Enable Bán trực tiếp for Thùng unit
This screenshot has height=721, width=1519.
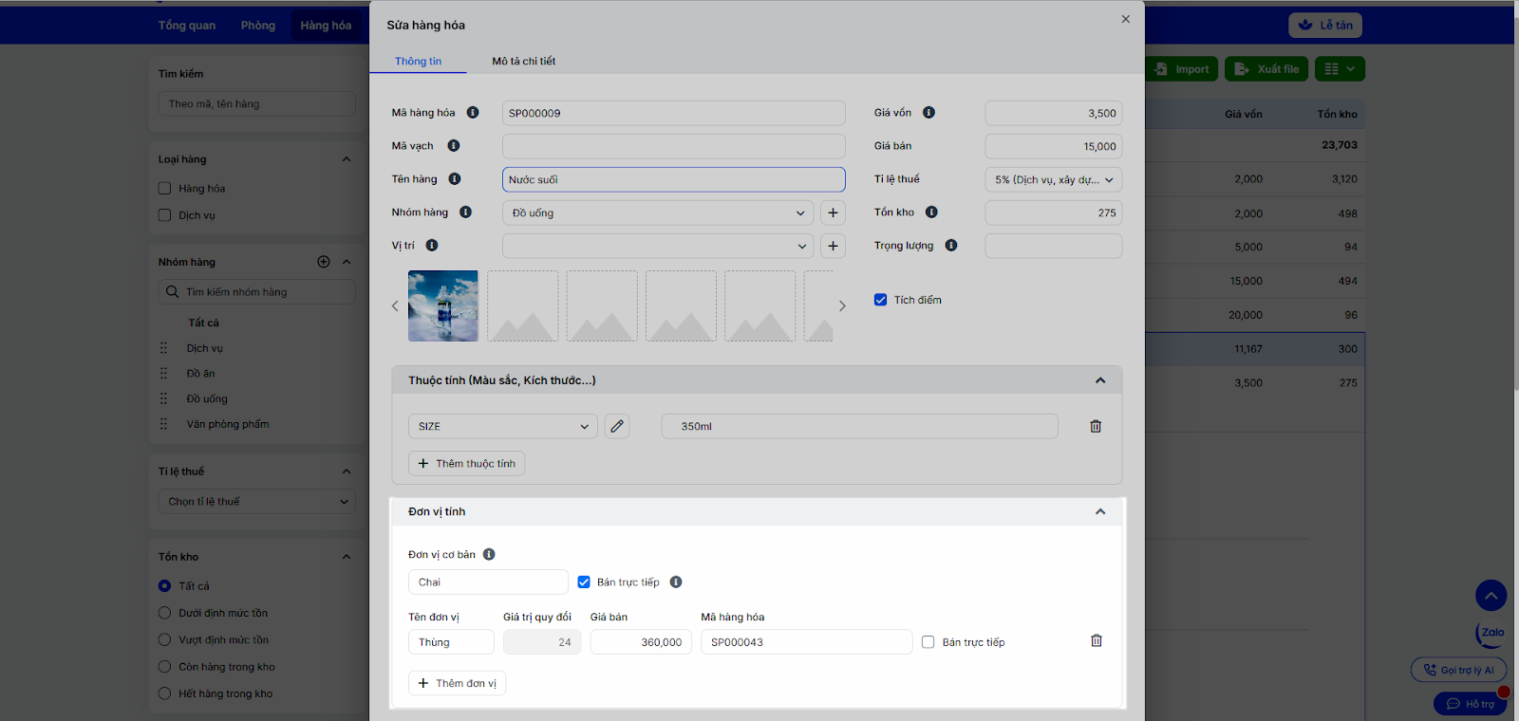(928, 642)
